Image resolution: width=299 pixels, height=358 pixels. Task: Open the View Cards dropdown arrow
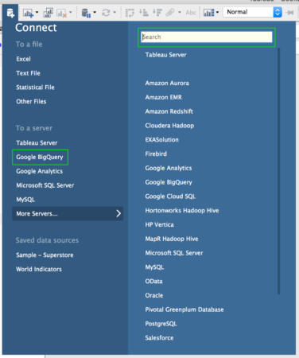click(217, 13)
